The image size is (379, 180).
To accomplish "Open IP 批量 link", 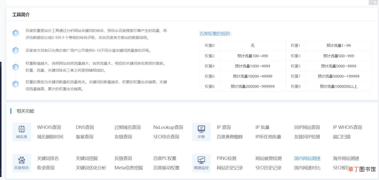I will [262, 127].
